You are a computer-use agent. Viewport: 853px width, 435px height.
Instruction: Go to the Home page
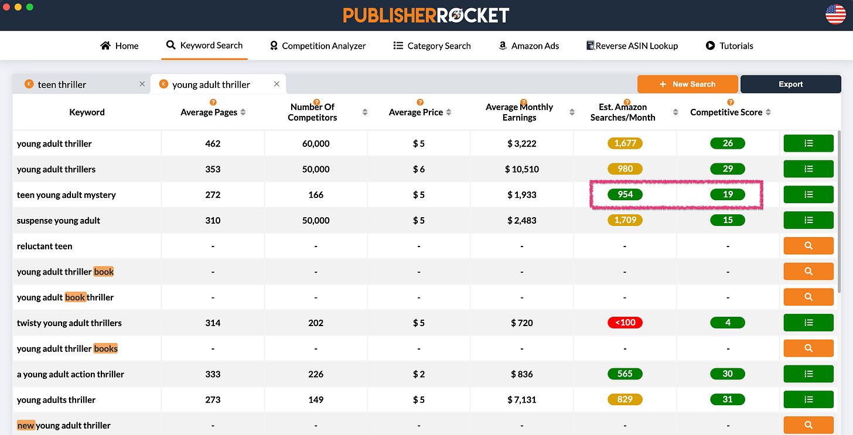point(120,46)
